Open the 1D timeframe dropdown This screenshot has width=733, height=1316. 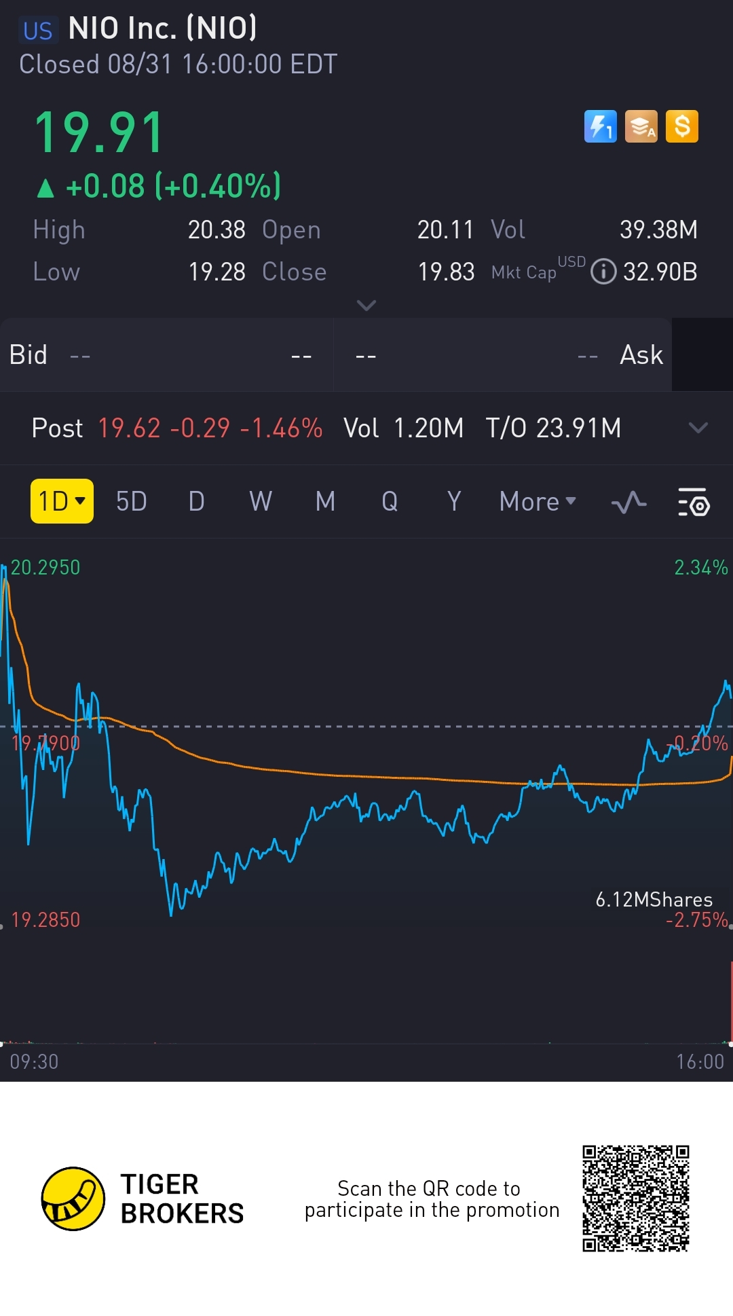62,502
